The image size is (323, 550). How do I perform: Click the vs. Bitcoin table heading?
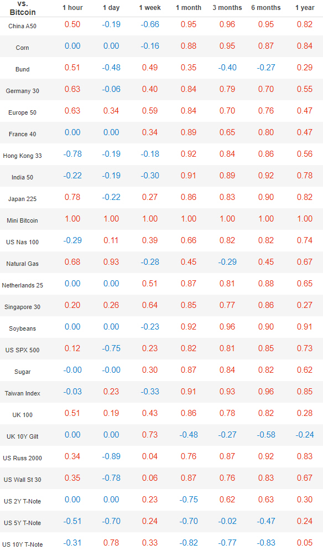[x=23, y=8]
